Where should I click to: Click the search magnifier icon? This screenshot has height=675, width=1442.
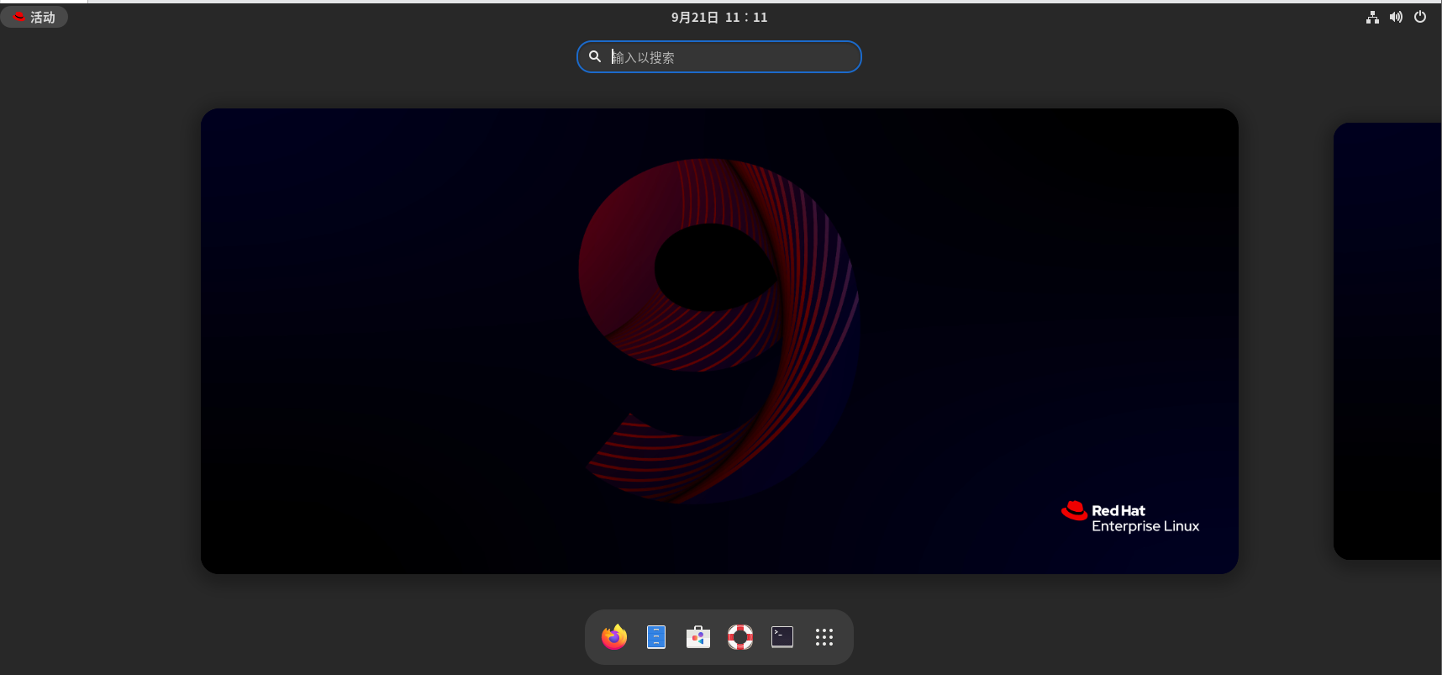pos(595,56)
